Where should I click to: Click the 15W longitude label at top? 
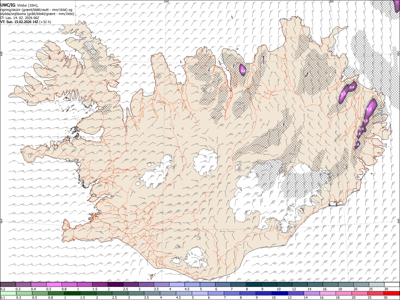(x=331, y=2)
